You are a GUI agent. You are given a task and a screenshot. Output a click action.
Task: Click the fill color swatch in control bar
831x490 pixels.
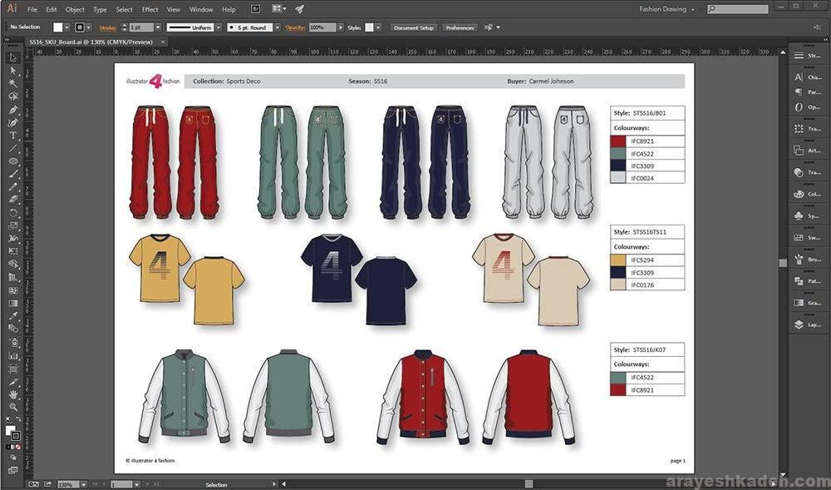[x=58, y=27]
